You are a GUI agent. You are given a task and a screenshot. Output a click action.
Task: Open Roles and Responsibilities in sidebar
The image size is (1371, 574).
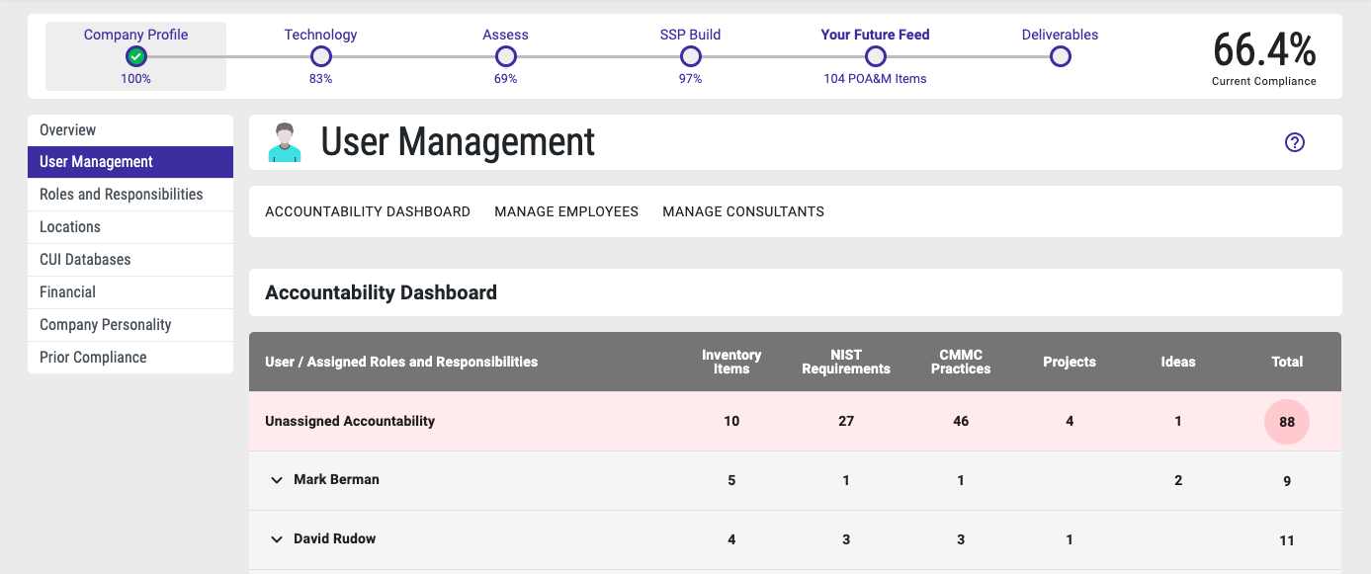point(121,195)
